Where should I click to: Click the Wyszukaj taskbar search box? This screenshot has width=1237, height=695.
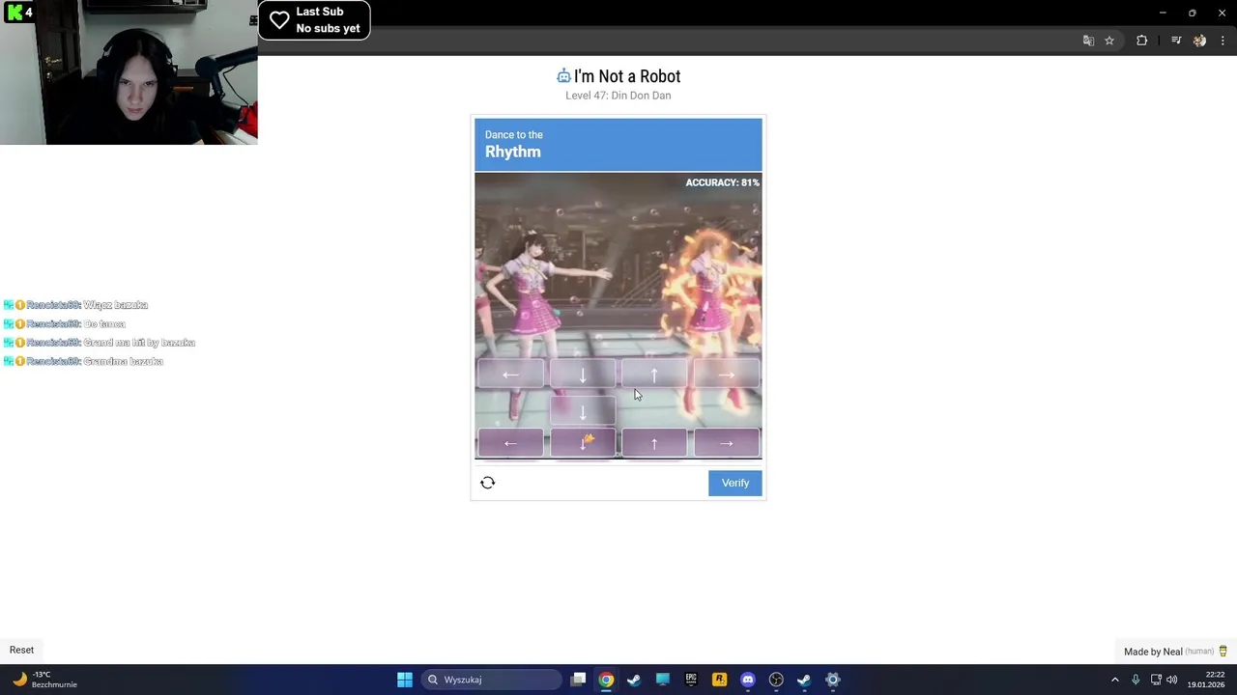click(x=491, y=680)
